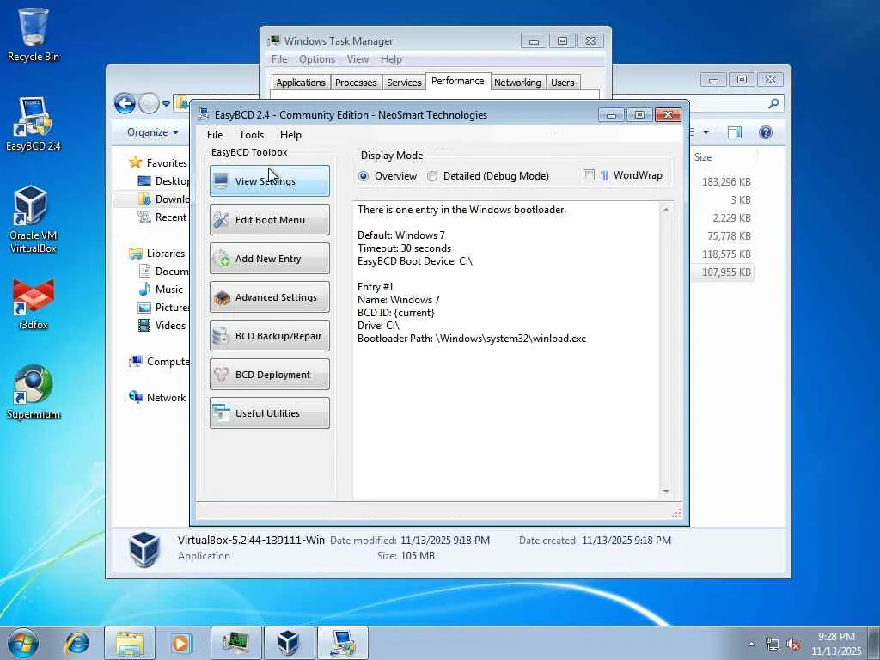Select Oracle VM VirtualBox desktop shortcut
Image resolution: width=880 pixels, height=660 pixels.
34,220
